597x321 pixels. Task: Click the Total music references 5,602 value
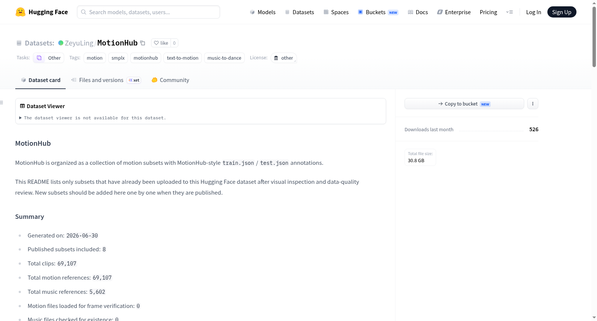point(97,292)
